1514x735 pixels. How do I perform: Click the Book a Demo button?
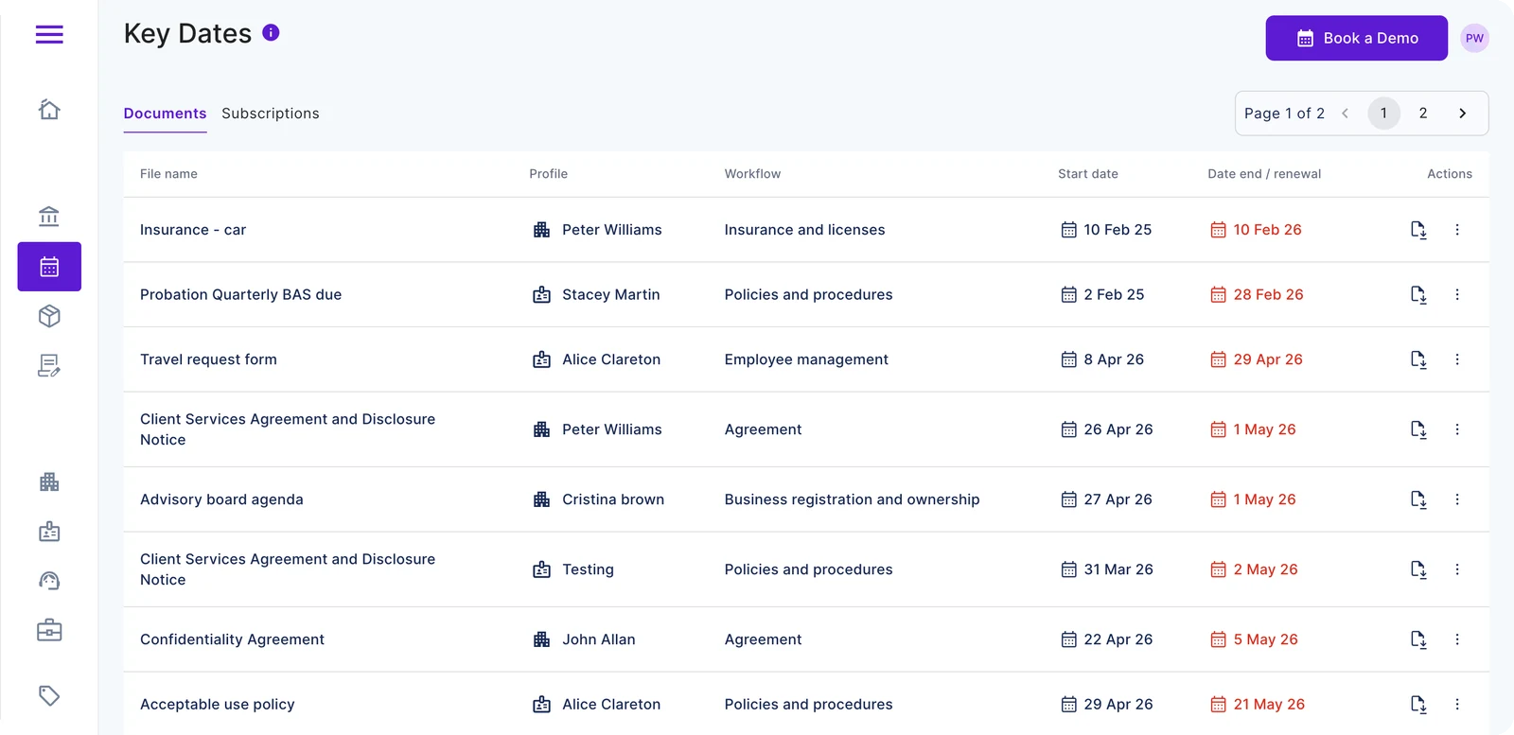coord(1356,39)
